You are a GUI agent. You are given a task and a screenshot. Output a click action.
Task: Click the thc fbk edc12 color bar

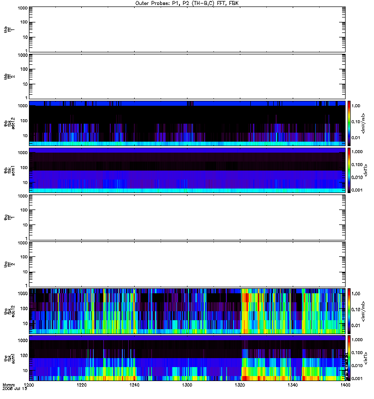[349, 311]
